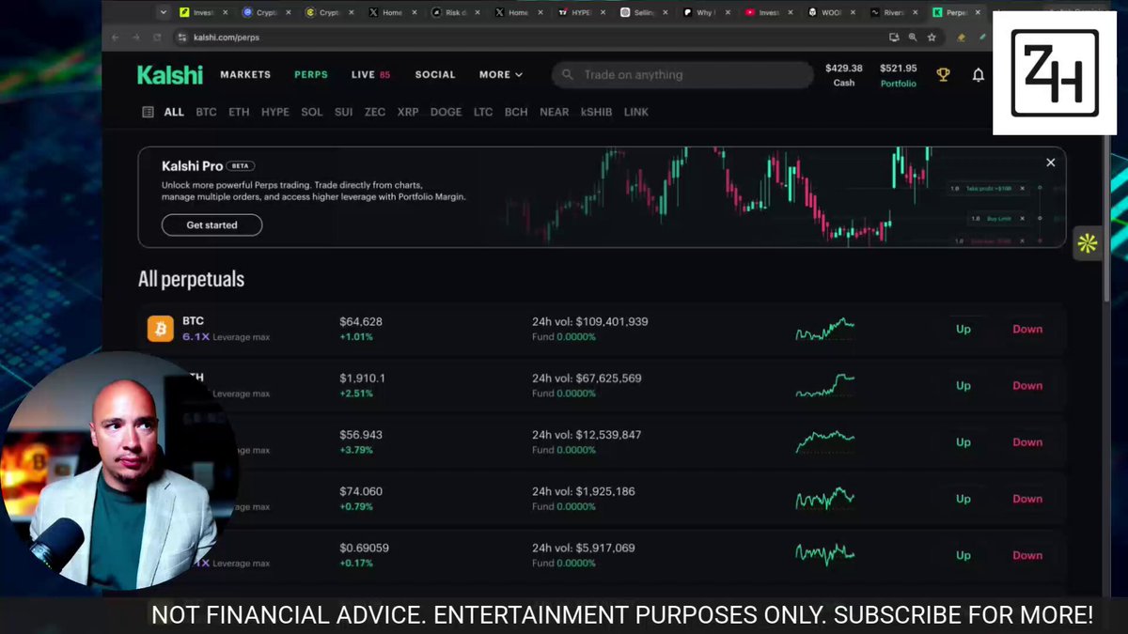The height and width of the screenshot is (634, 1128).
Task: Open the SOCIAL nav item
Action: [435, 75]
